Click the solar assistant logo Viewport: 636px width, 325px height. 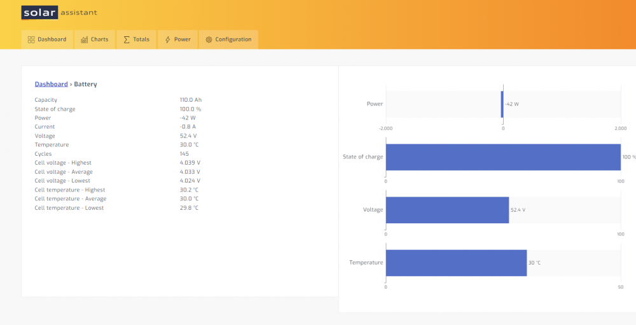(59, 13)
